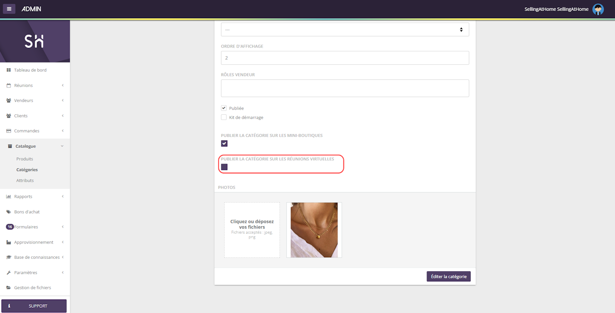The height and width of the screenshot is (313, 615).
Task: Click the Commandes credit card icon
Action: click(x=9, y=131)
